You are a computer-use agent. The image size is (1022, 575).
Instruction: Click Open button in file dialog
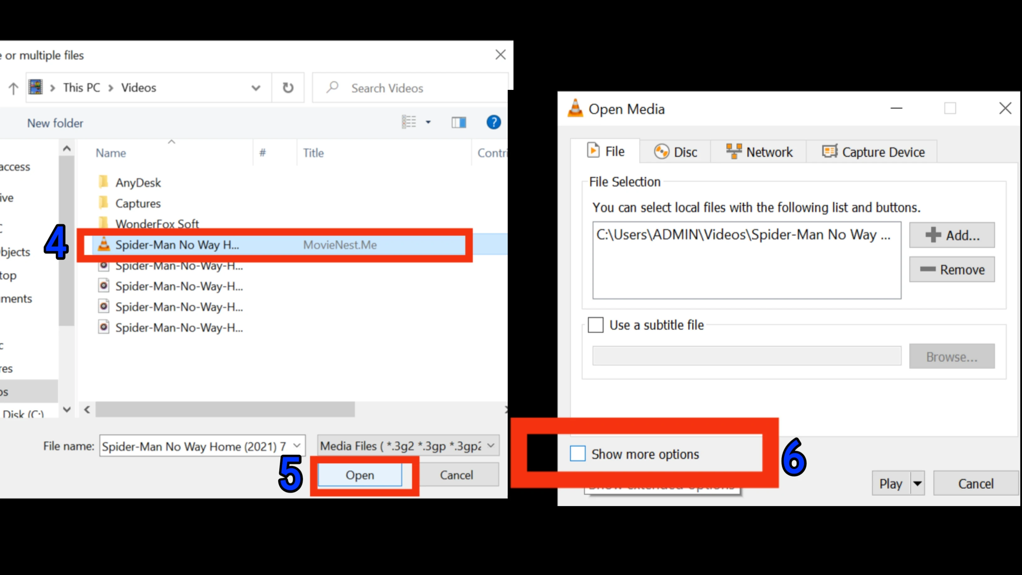coord(360,475)
